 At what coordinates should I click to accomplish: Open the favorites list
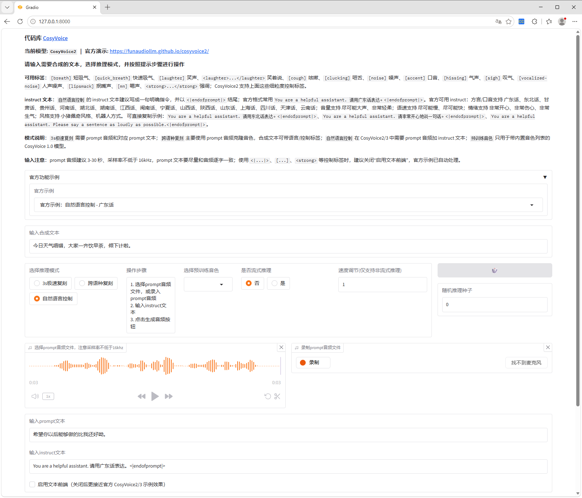pos(549,21)
